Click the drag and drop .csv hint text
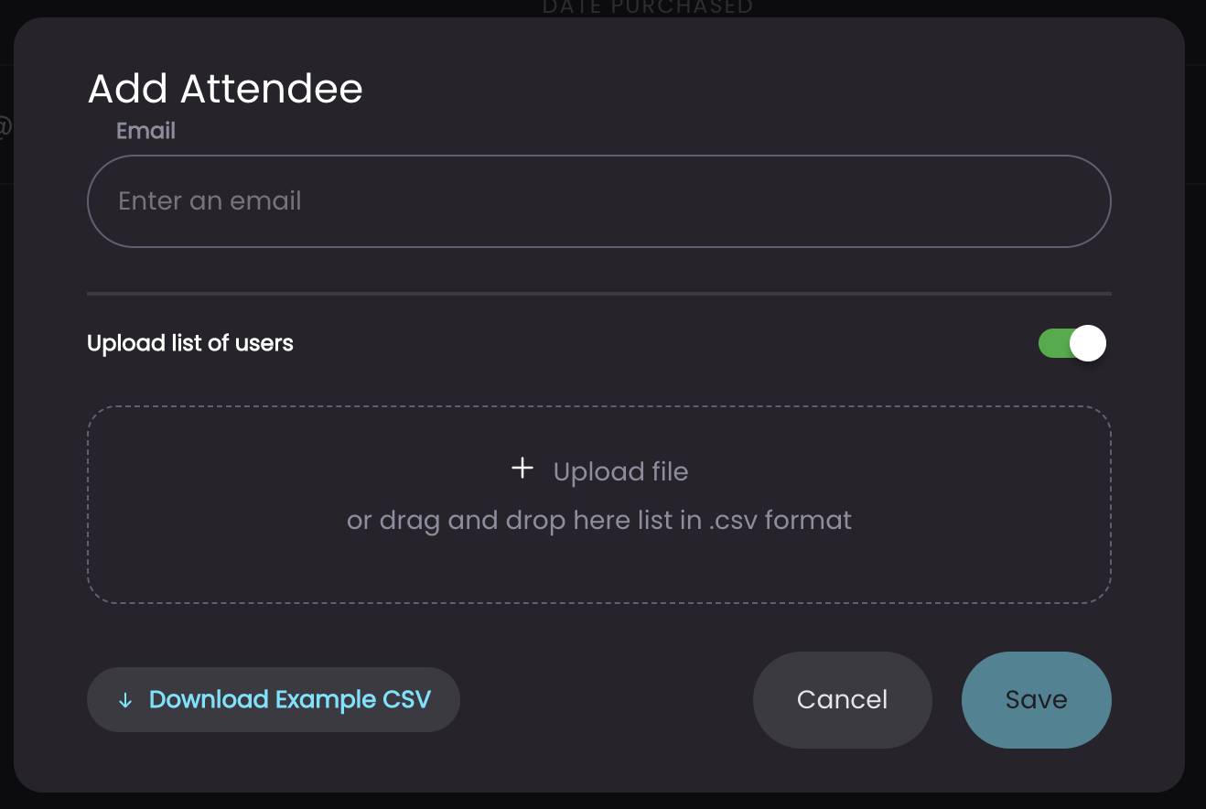1206x809 pixels. [599, 521]
